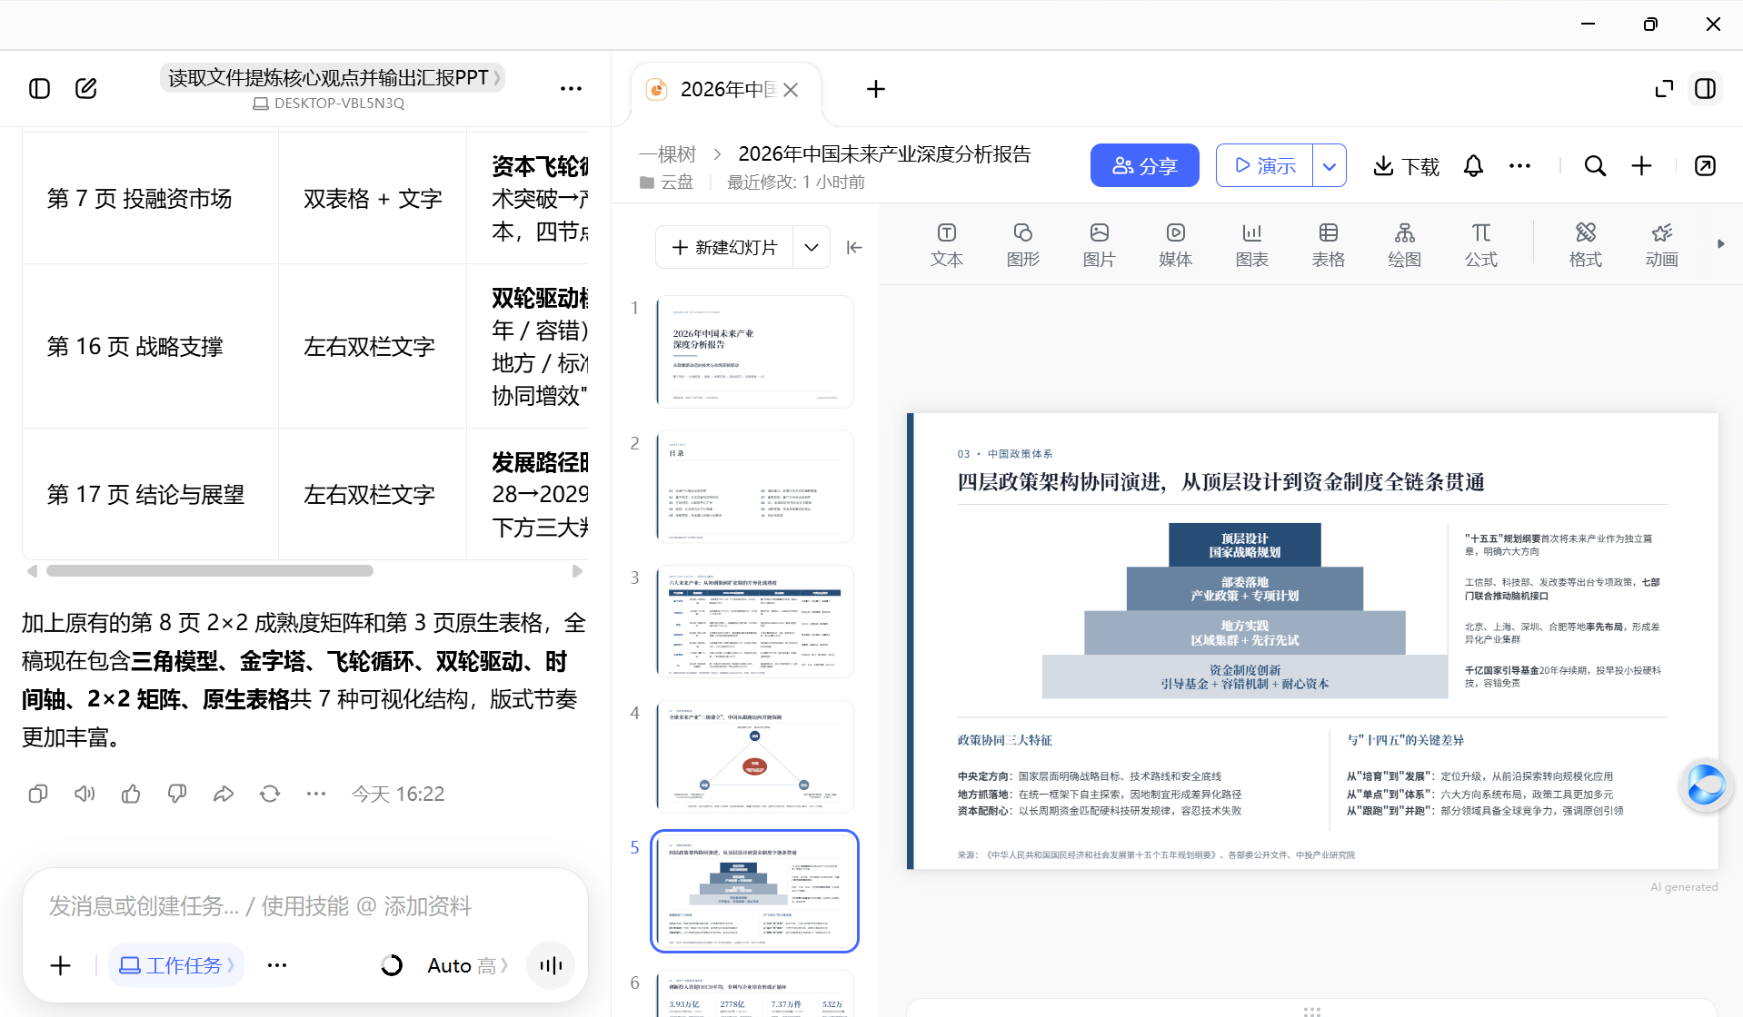Search the document with magnifier icon
The height and width of the screenshot is (1017, 1743).
pyautogui.click(x=1595, y=165)
